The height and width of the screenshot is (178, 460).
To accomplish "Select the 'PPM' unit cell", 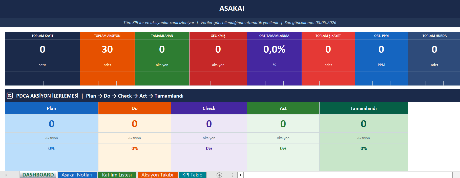I will (x=381, y=65).
